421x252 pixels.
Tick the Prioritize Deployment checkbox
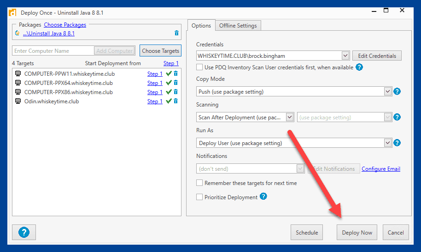[199, 197]
